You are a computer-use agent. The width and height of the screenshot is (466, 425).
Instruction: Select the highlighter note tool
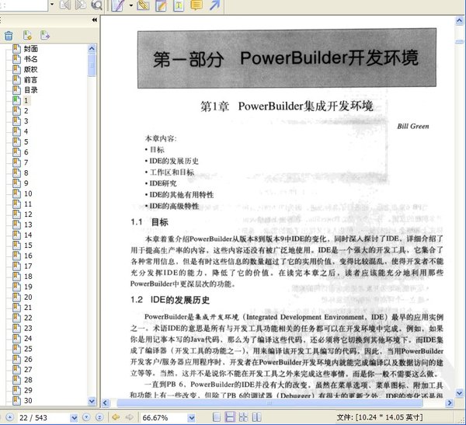pos(161,5)
